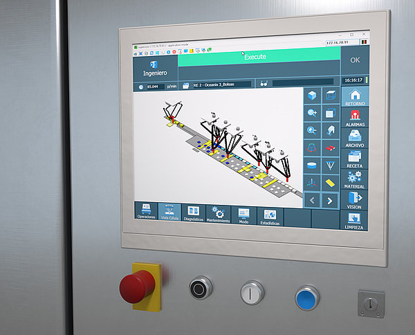The width and height of the screenshot is (415, 335).
Task: Open the ARCHIVO file menu
Action: tap(355, 138)
